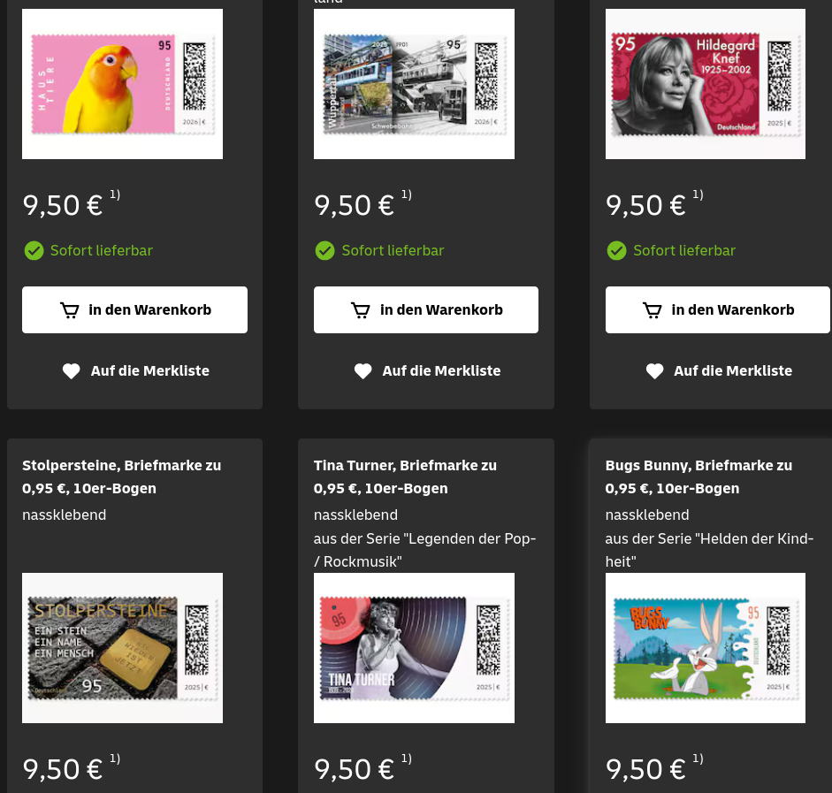
Task: View the Stolpersteine stamp image
Action: coord(123,648)
